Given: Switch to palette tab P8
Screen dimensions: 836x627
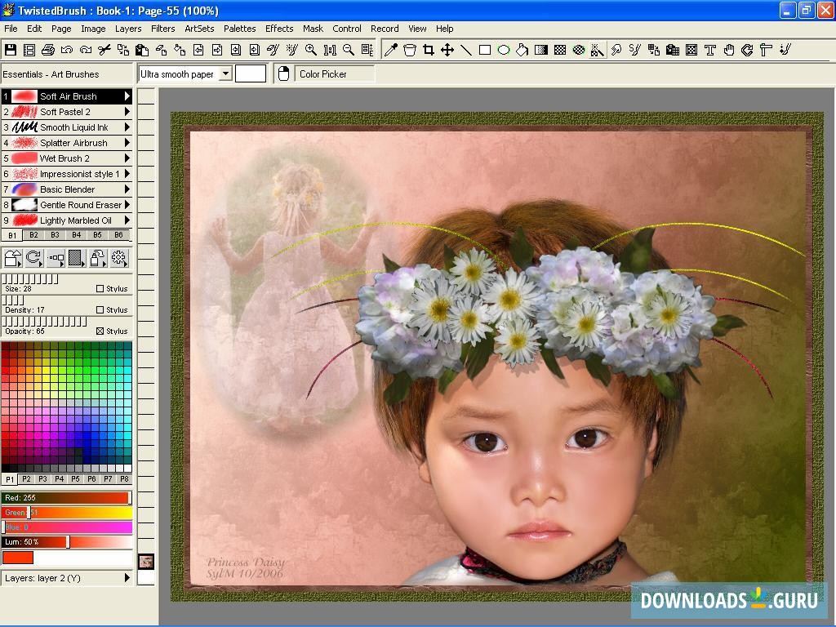Looking at the screenshot, I should [x=124, y=478].
